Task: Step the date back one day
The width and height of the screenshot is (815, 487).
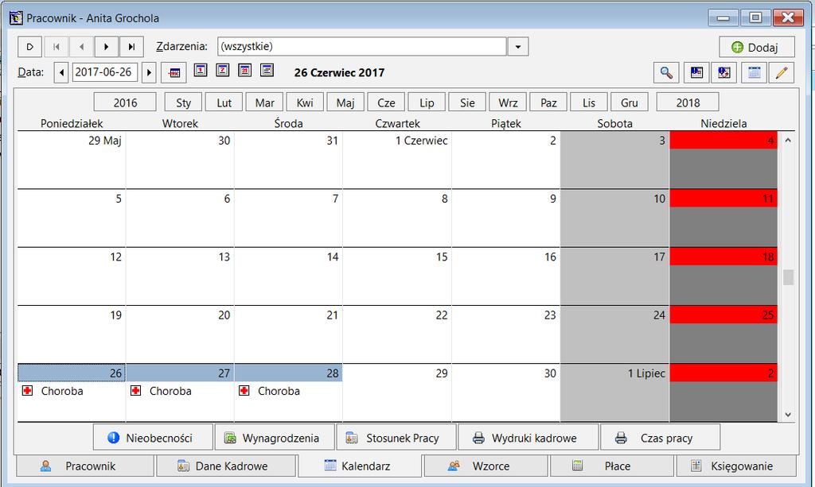Action: coord(61,72)
